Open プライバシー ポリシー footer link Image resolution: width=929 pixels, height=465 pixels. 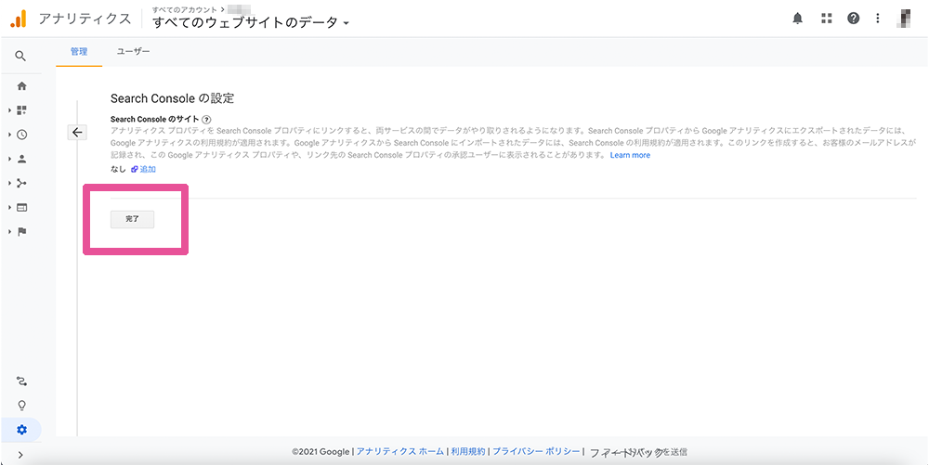tap(536, 451)
